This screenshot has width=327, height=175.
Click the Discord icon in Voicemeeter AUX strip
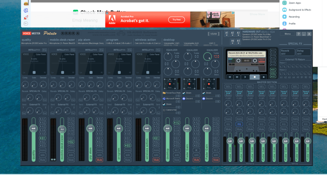point(184,99)
